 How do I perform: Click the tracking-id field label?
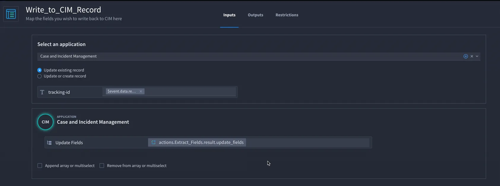tap(59, 92)
